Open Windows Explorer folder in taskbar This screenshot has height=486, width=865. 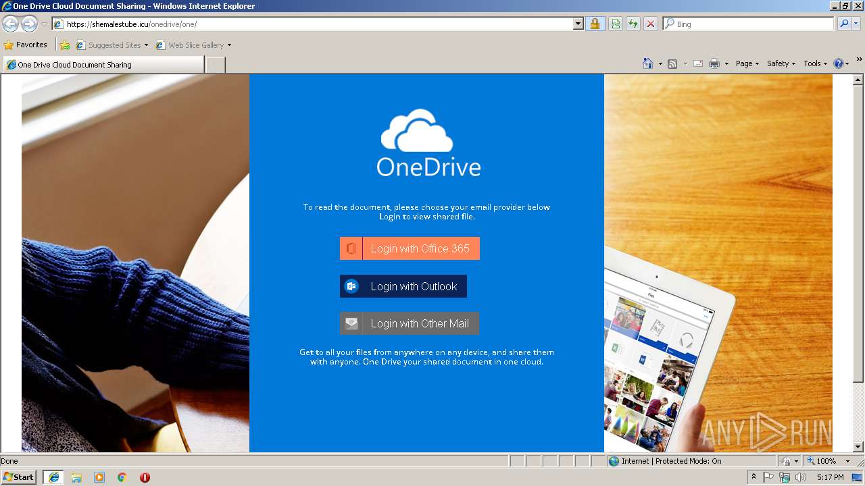[x=76, y=477]
